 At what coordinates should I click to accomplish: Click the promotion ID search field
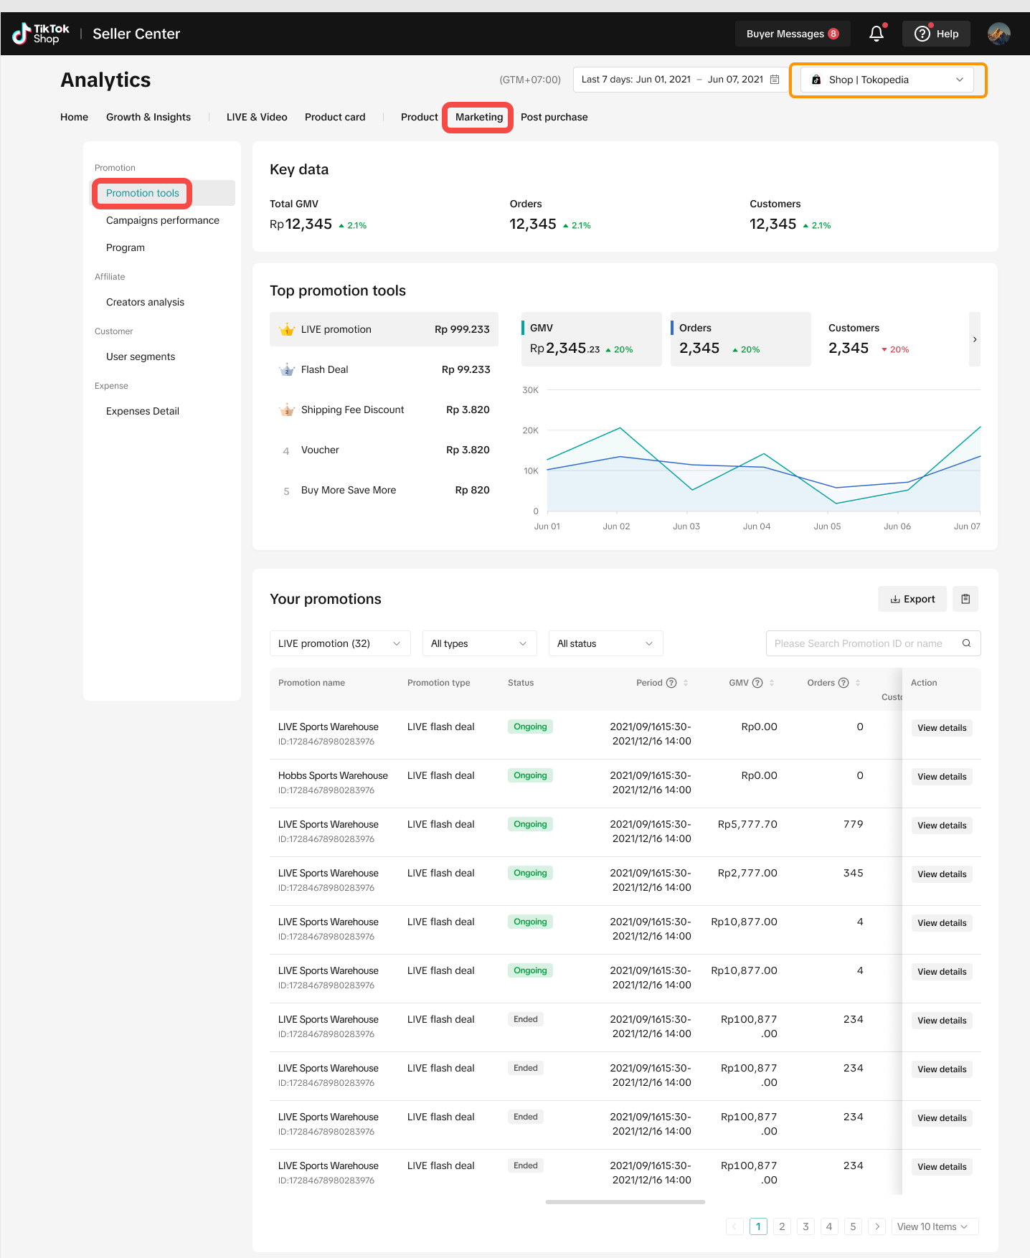coord(861,643)
